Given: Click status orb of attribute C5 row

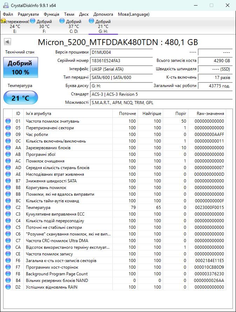Looking at the screenshot, I should click(8, 227).
